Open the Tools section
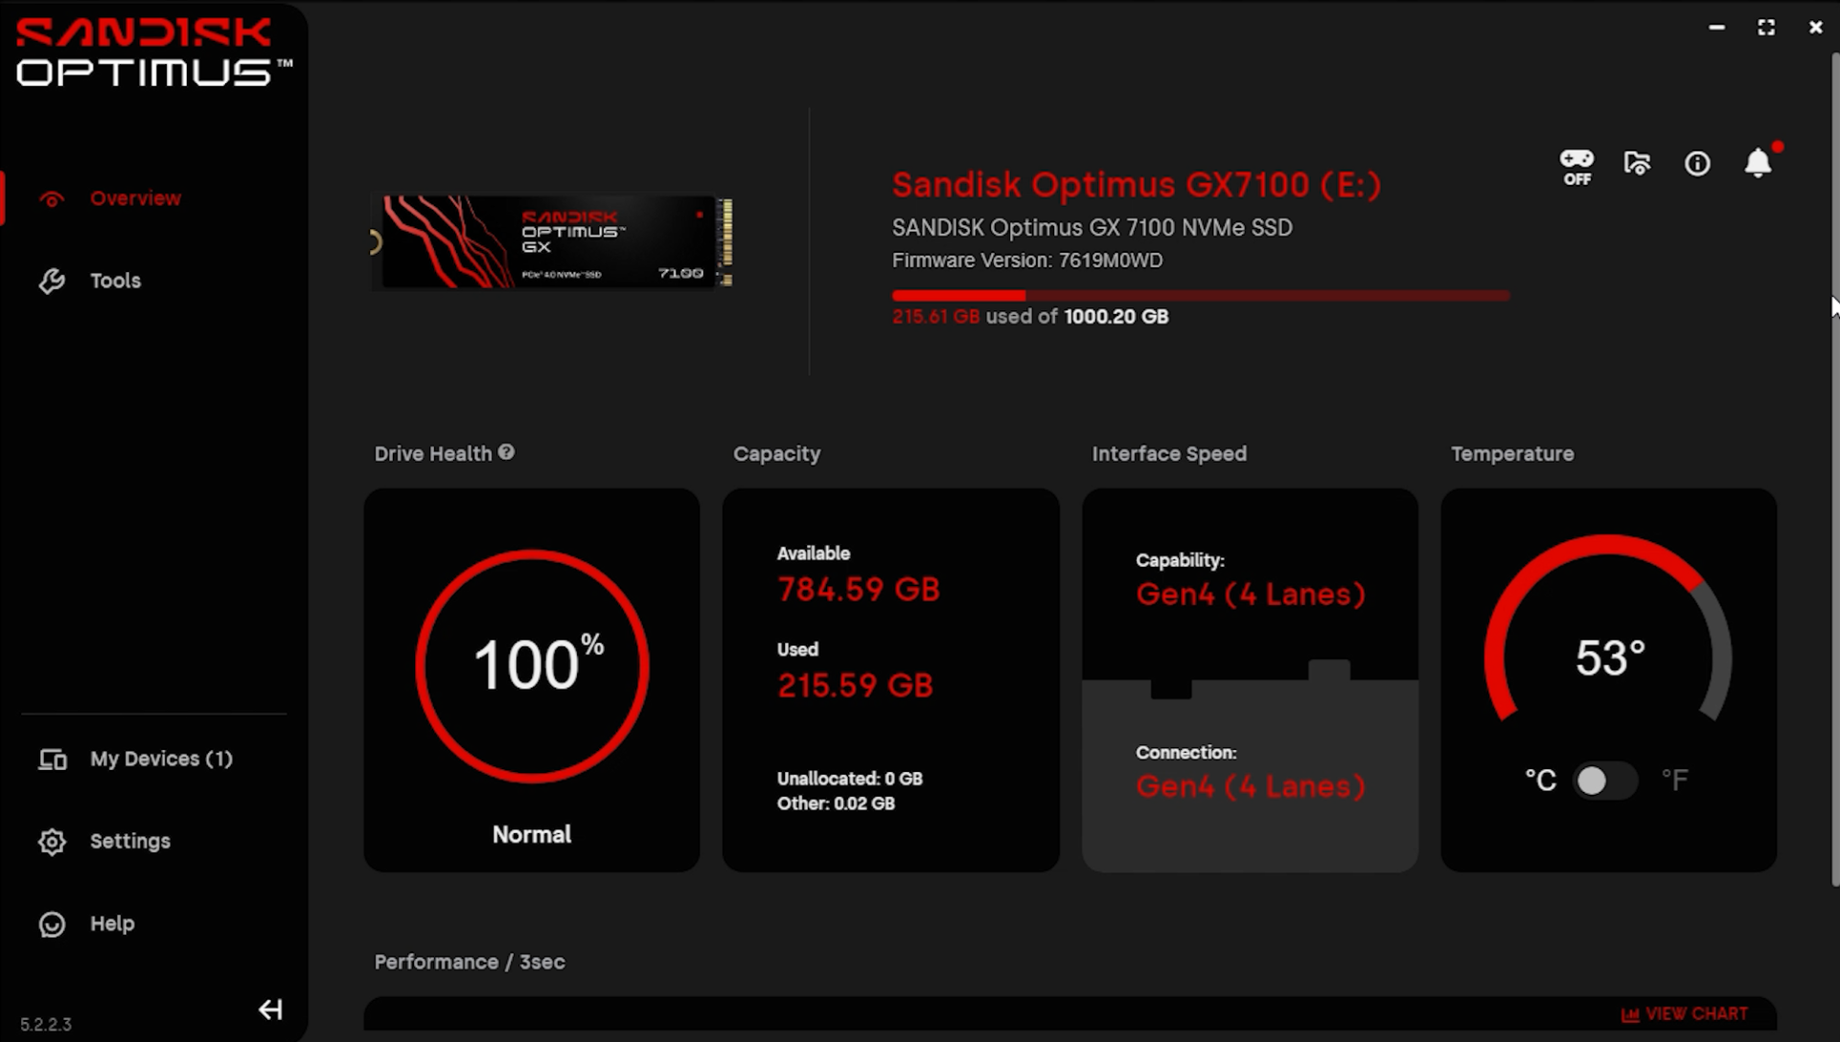 (x=115, y=281)
